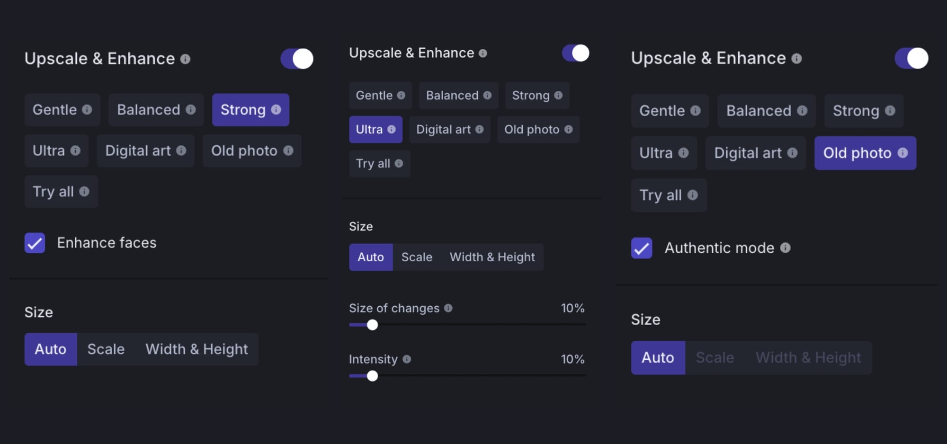Click info icon on middle panel Try all

(x=399, y=163)
